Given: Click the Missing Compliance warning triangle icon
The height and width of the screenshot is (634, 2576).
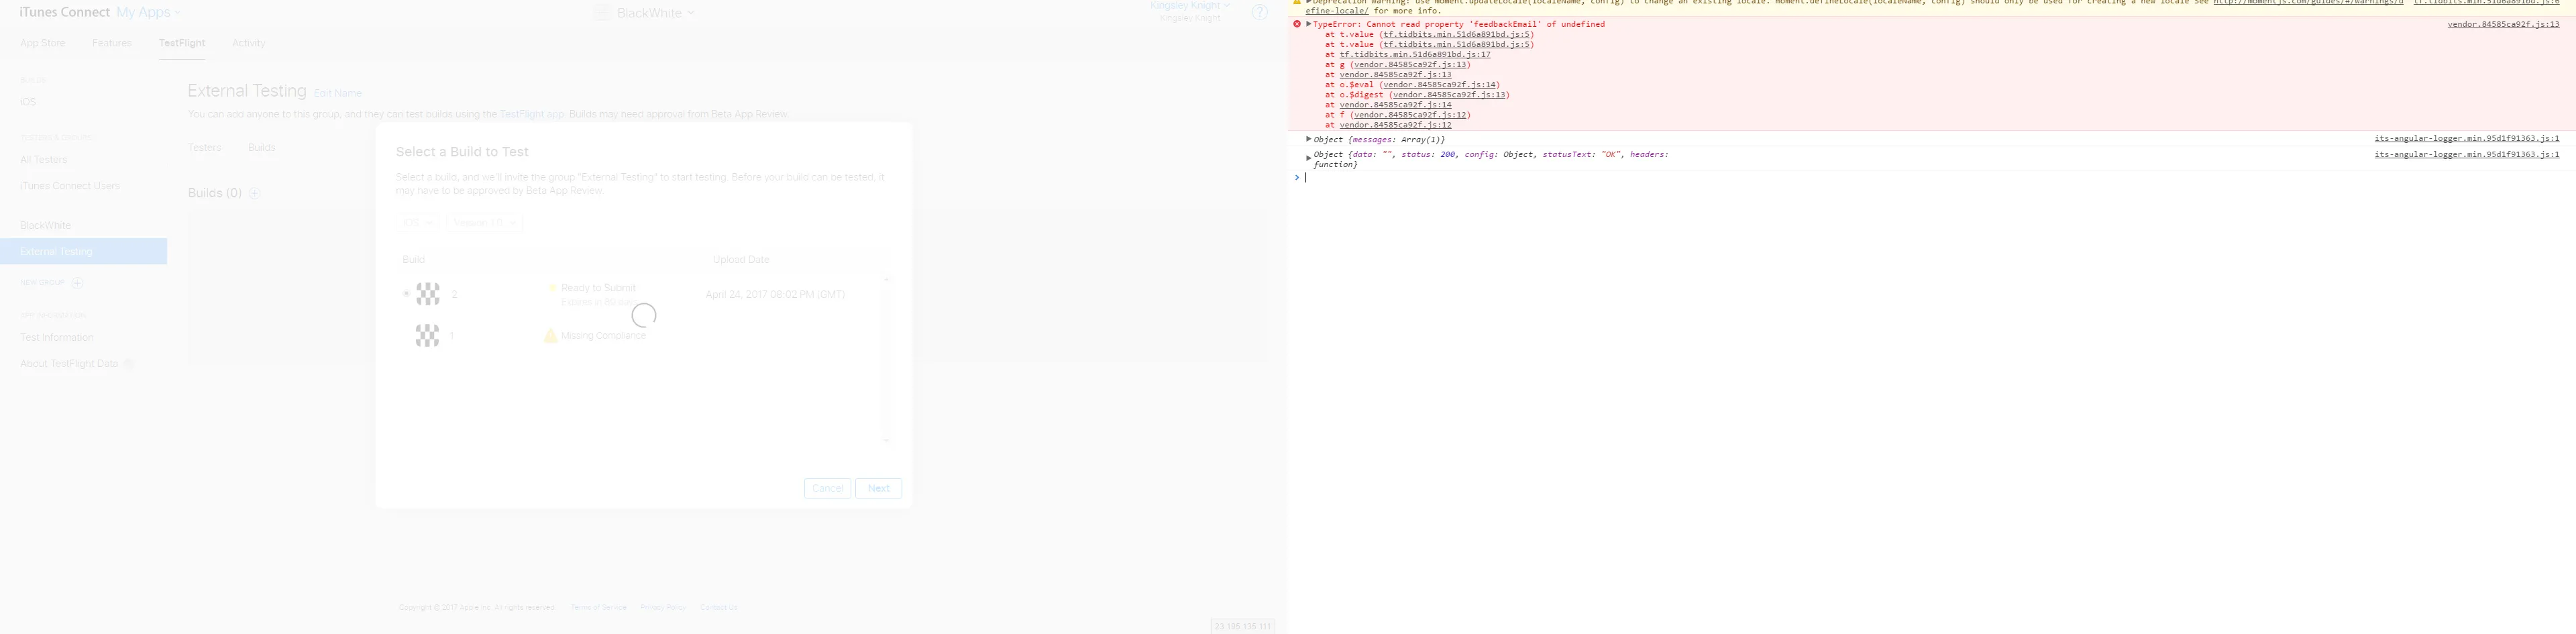Looking at the screenshot, I should point(550,336).
